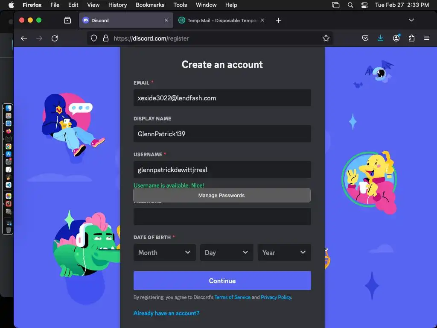Open GarageBand from the Dock
This screenshot has height=328, width=437.
click(x=9, y=177)
